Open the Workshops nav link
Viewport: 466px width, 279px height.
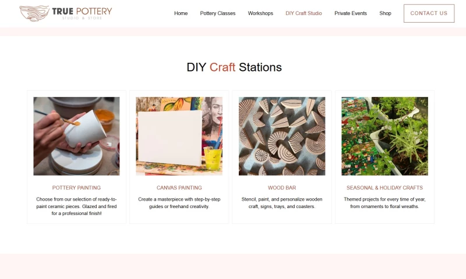260,13
